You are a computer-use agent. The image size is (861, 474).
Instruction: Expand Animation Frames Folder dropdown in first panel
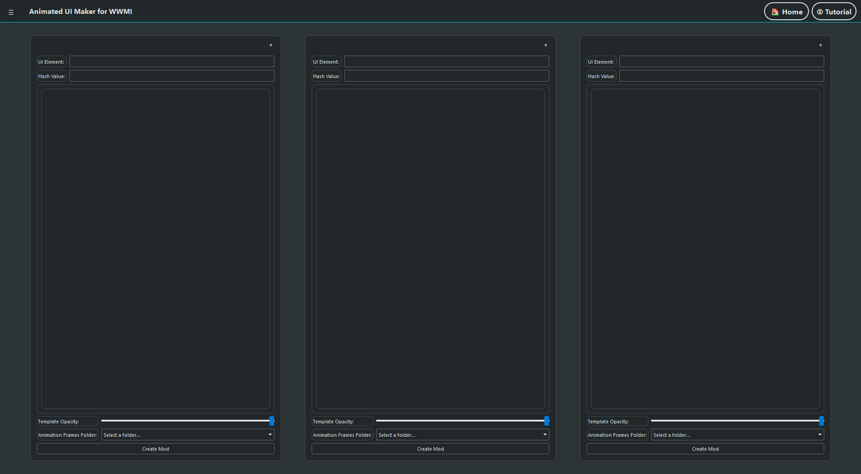pyautogui.click(x=187, y=435)
